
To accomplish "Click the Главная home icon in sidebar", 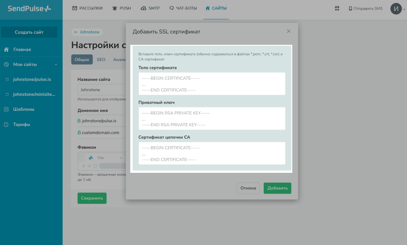I will [x=6, y=50].
